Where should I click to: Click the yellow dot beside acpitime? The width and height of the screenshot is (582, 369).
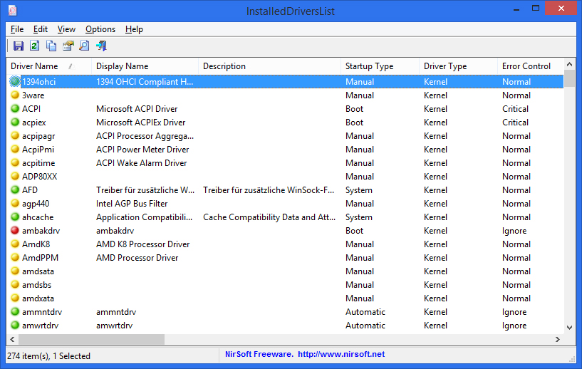[15, 162]
